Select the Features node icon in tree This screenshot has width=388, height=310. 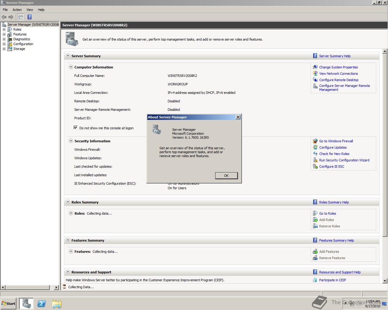[x=10, y=34]
